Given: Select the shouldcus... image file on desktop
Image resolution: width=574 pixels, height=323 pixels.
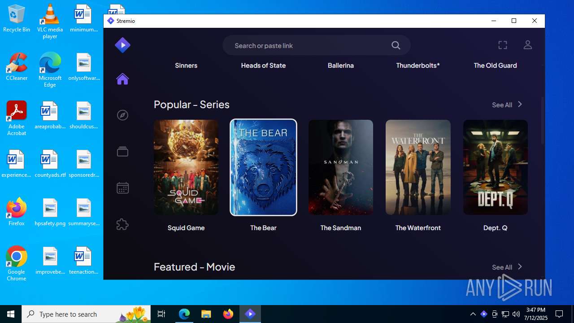Looking at the screenshot, I should (x=83, y=116).
